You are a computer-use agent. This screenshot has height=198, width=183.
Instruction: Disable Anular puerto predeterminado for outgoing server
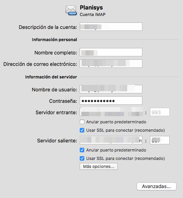[x=82, y=150]
